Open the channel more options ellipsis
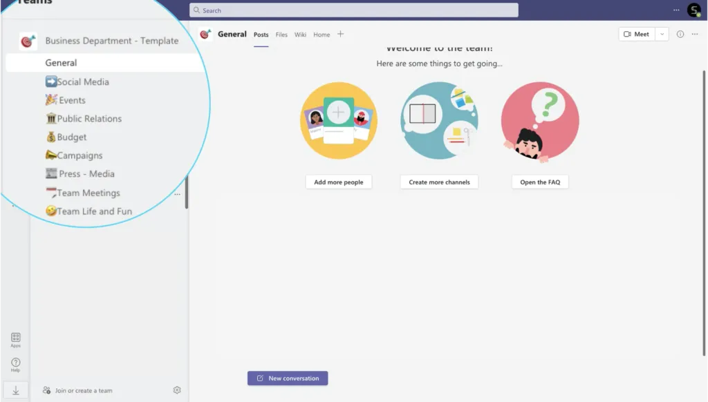The width and height of the screenshot is (708, 402). (695, 35)
